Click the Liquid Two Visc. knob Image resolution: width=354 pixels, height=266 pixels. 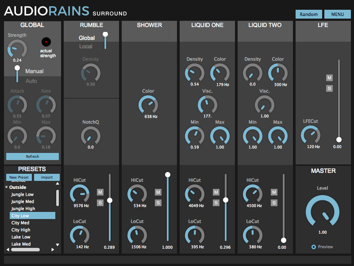coord(264,105)
